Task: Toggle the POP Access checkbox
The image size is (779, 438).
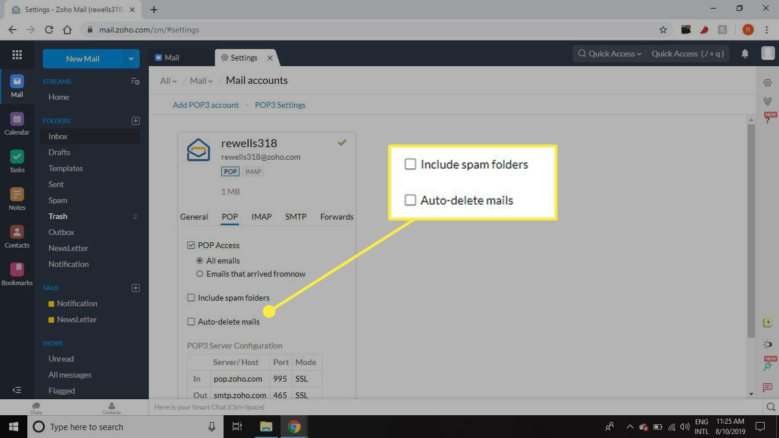Action: click(x=191, y=245)
